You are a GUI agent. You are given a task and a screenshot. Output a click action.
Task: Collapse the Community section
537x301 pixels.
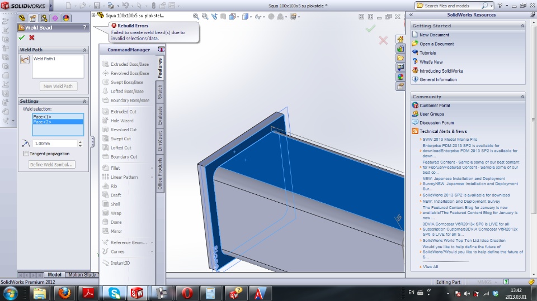pyautogui.click(x=522, y=97)
